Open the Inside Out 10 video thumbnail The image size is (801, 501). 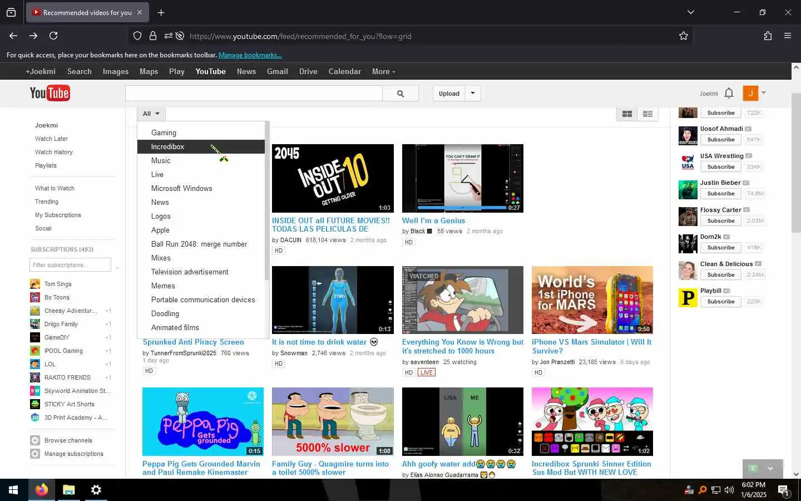point(333,178)
